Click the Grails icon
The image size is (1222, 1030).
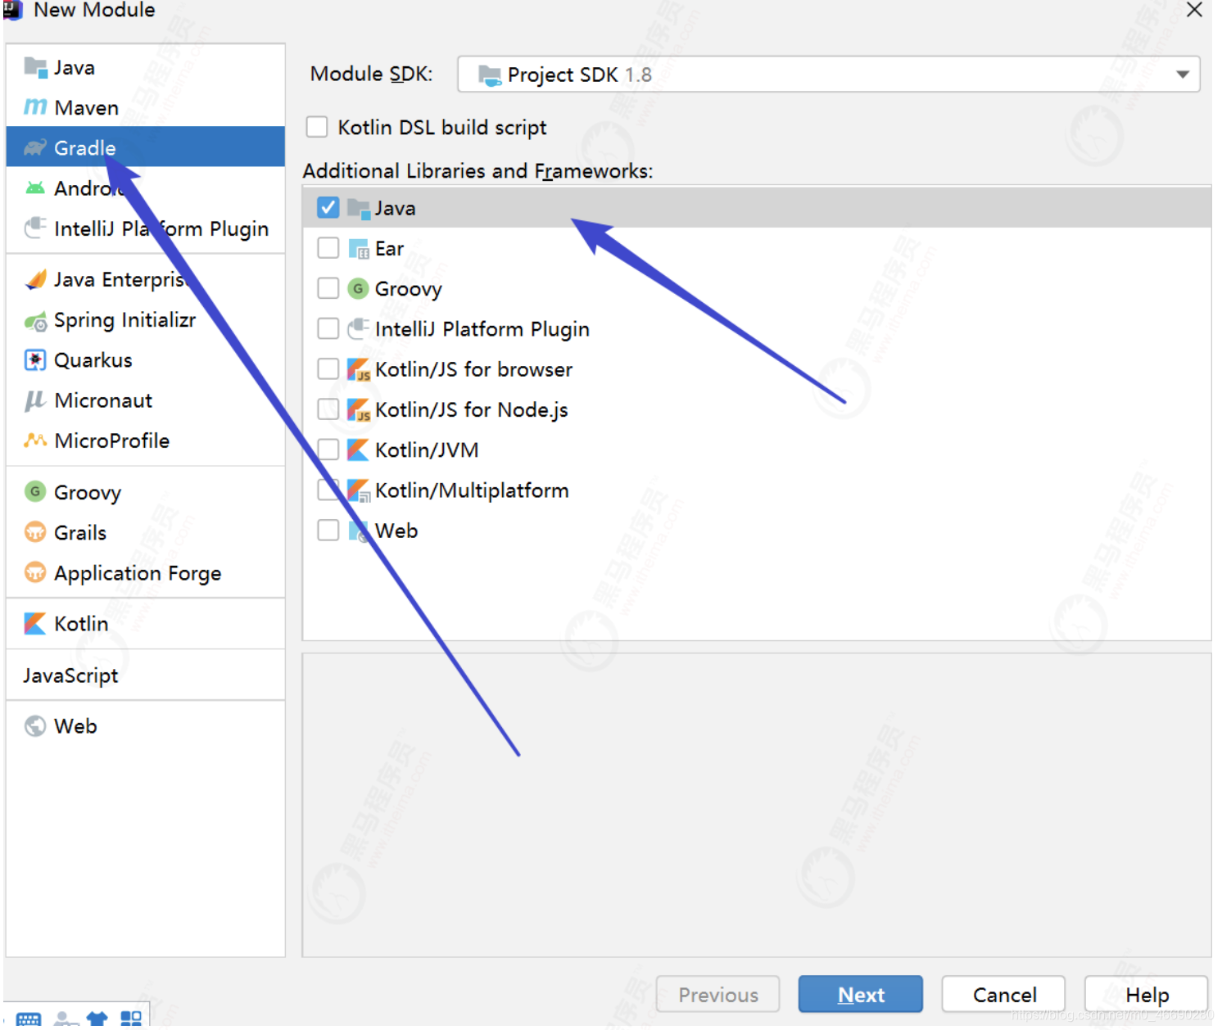pyautogui.click(x=35, y=532)
